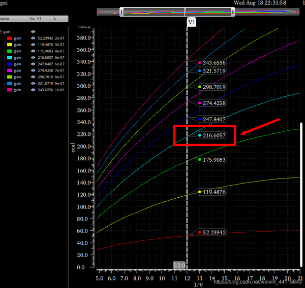Toggle visibility of the 216.6057 gain trace

(33, 57)
